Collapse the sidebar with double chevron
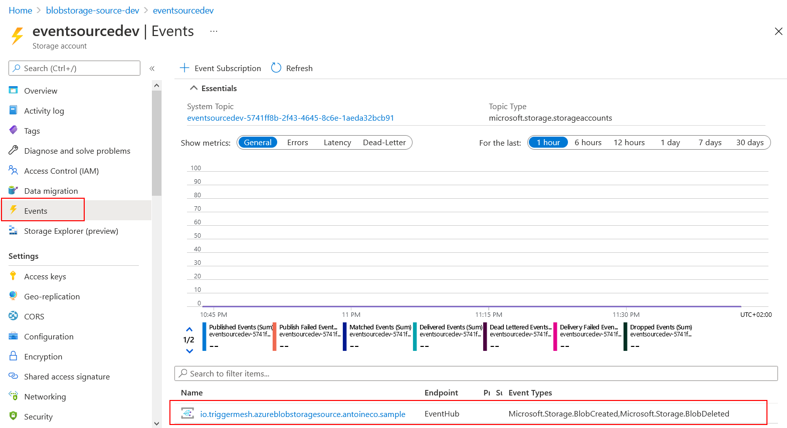Viewport: 787px width, 428px height. 152,68
